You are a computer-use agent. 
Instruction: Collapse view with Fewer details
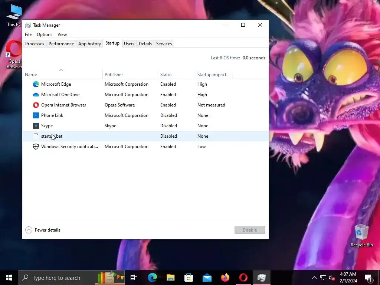(43, 230)
